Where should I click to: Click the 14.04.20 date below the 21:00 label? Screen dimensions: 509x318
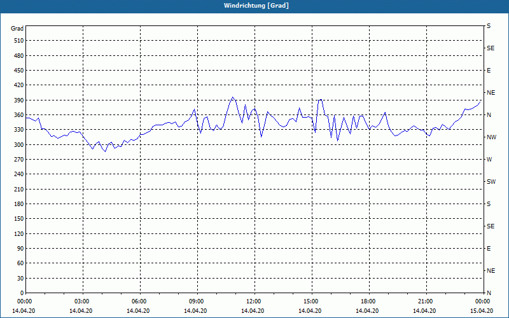point(424,310)
